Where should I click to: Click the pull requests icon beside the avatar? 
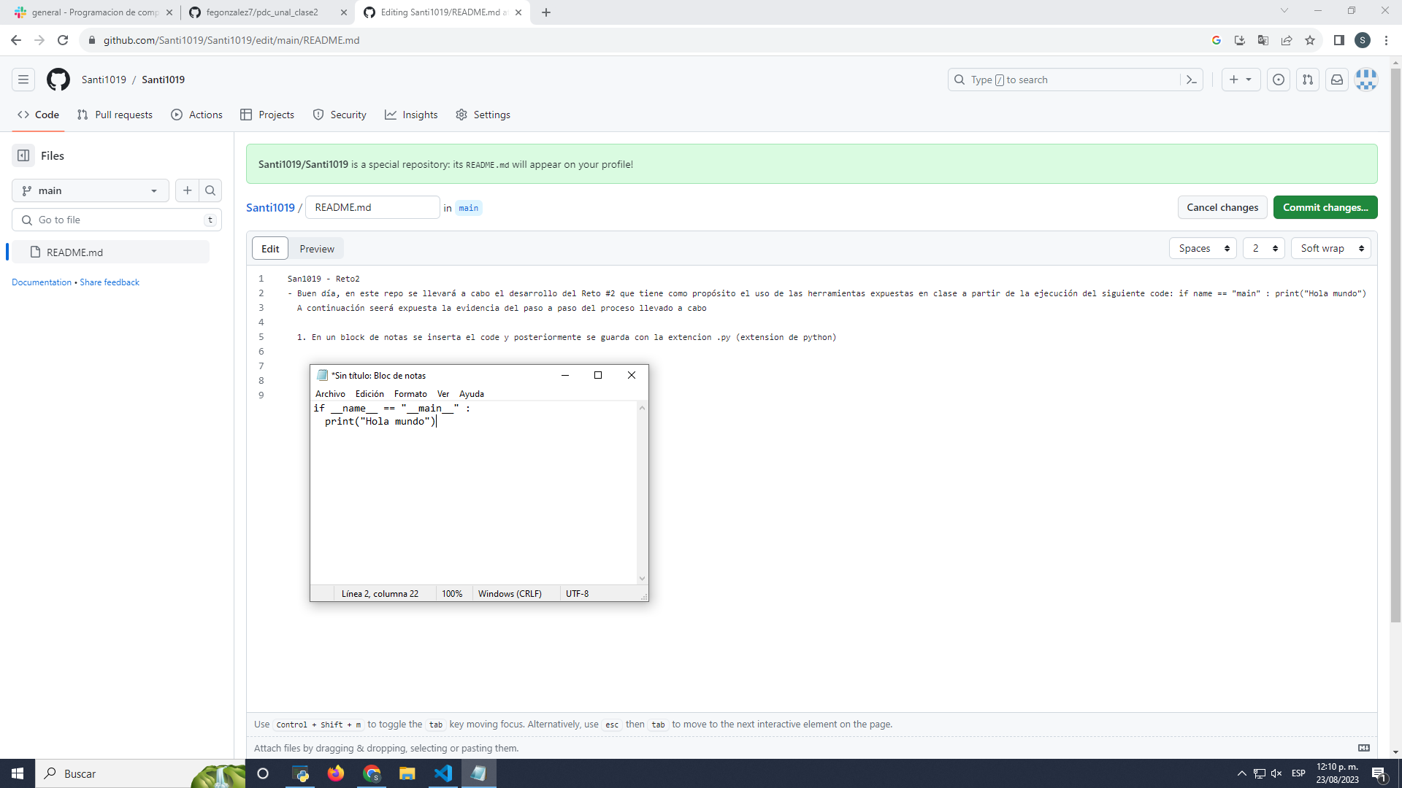1308,80
